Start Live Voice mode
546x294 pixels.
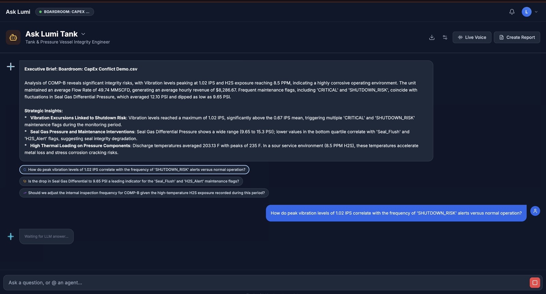click(472, 37)
